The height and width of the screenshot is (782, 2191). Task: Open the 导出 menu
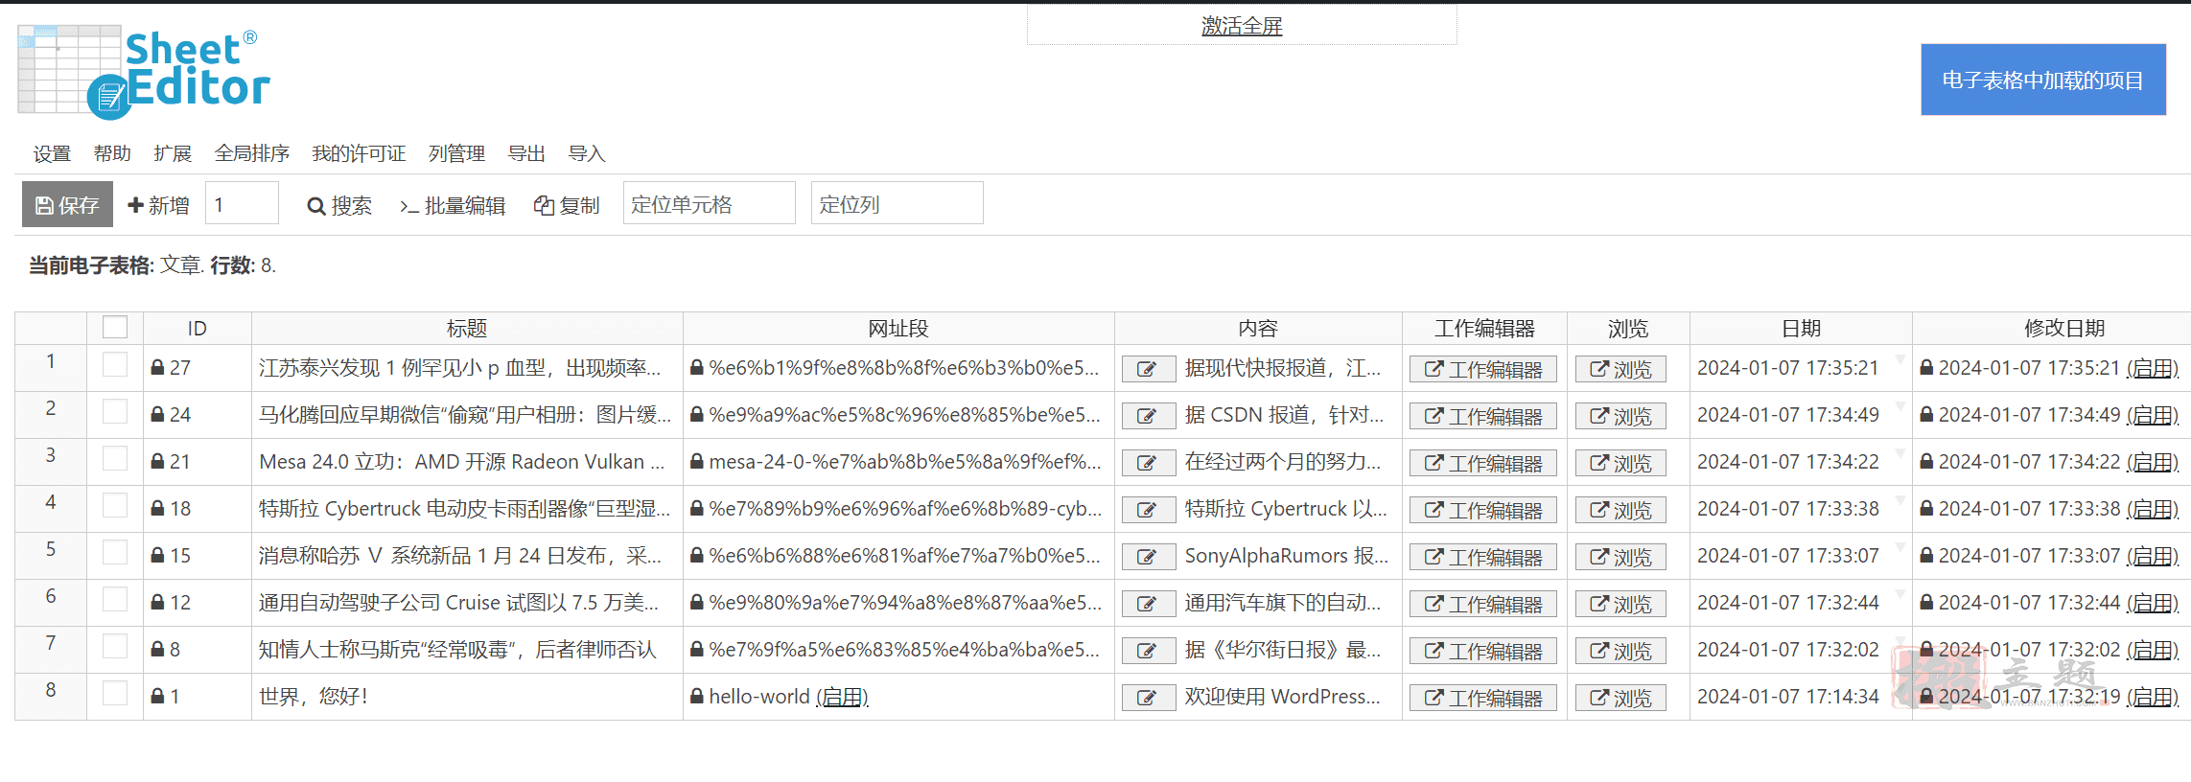tap(526, 153)
